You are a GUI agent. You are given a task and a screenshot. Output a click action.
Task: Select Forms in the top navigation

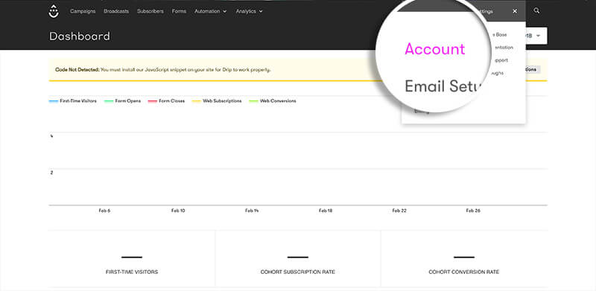point(179,11)
